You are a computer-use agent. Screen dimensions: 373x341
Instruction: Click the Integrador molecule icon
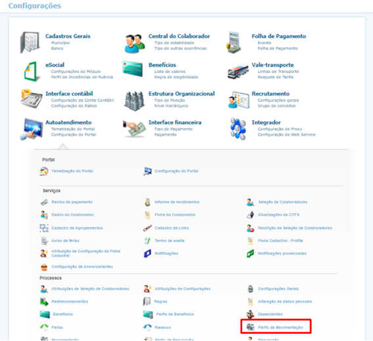click(238, 128)
